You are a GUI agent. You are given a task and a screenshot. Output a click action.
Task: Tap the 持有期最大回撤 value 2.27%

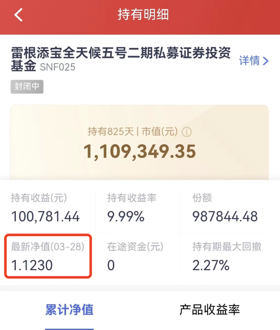click(x=211, y=265)
